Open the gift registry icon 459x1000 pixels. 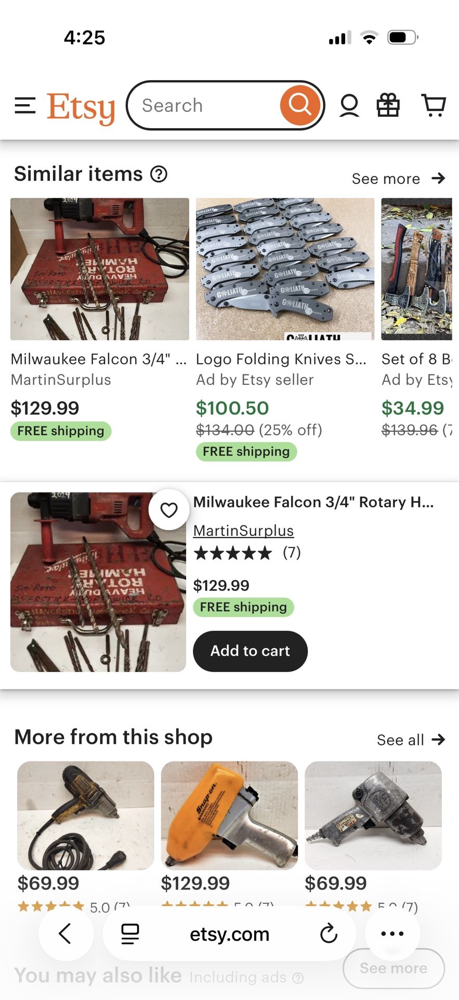388,106
